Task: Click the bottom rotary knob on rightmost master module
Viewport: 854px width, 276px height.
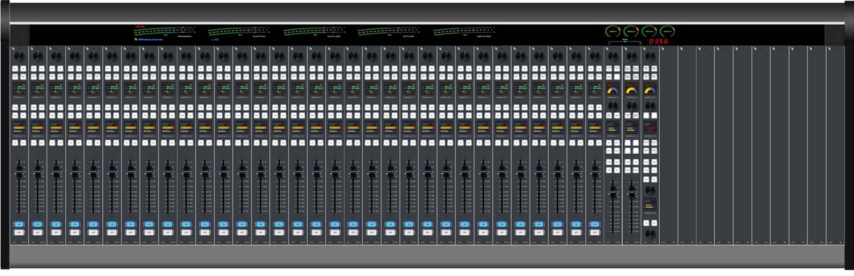Action: point(650,235)
